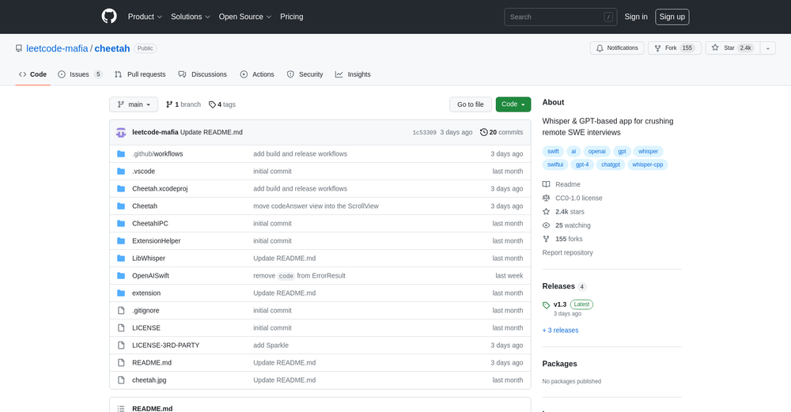Open the + 3 releases link
791x412 pixels.
(560, 330)
